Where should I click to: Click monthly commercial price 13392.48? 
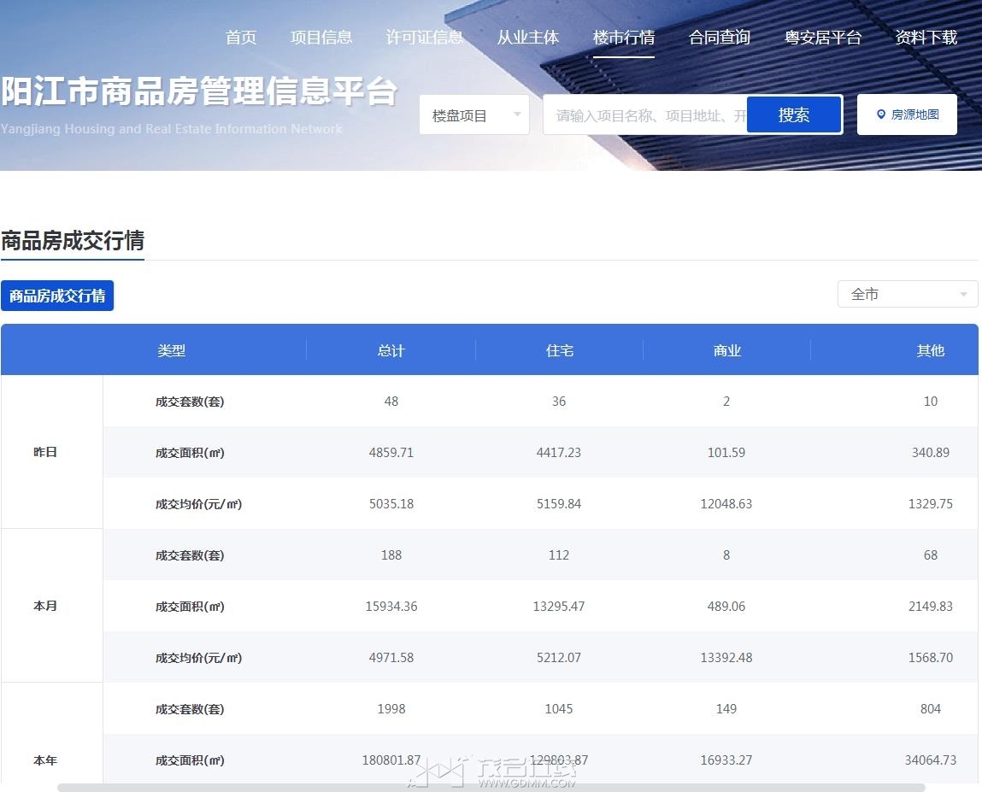point(726,658)
